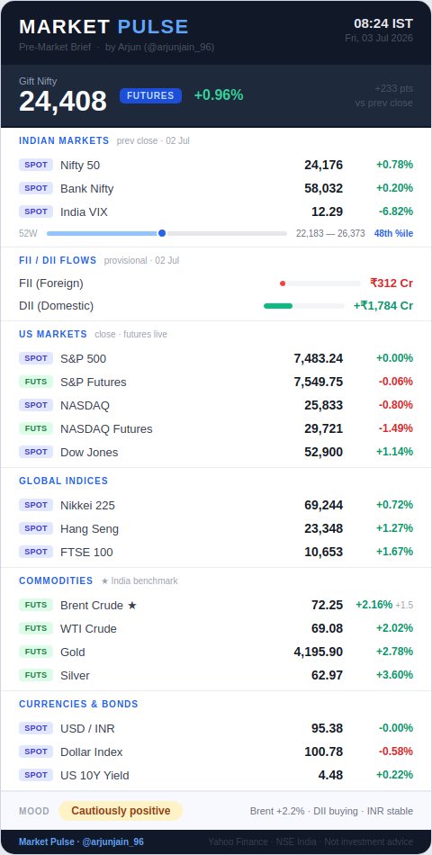
Task: Click the US 10Y Yield value 4.48
Action: click(330, 775)
